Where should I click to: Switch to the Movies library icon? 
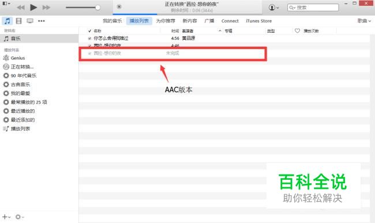[18, 21]
